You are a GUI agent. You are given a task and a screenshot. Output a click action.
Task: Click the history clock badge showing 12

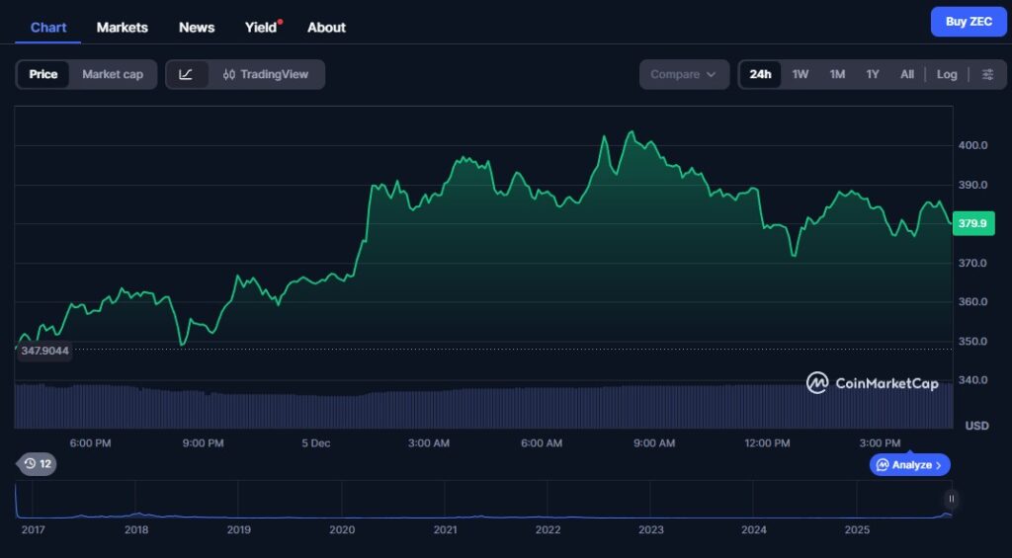[38, 464]
